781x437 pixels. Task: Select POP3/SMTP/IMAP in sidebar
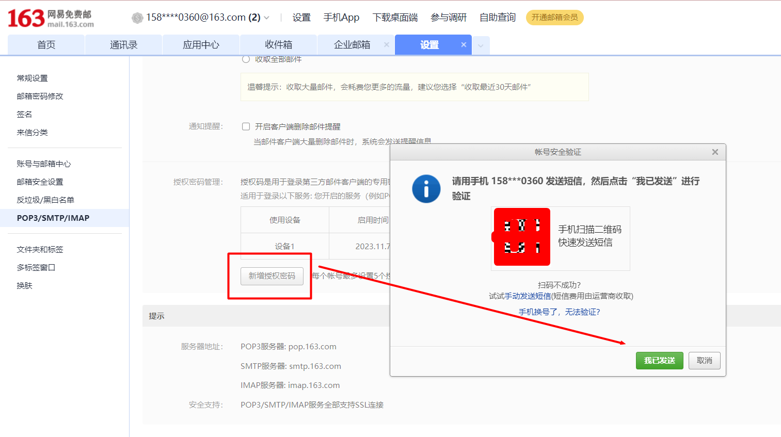click(x=65, y=218)
